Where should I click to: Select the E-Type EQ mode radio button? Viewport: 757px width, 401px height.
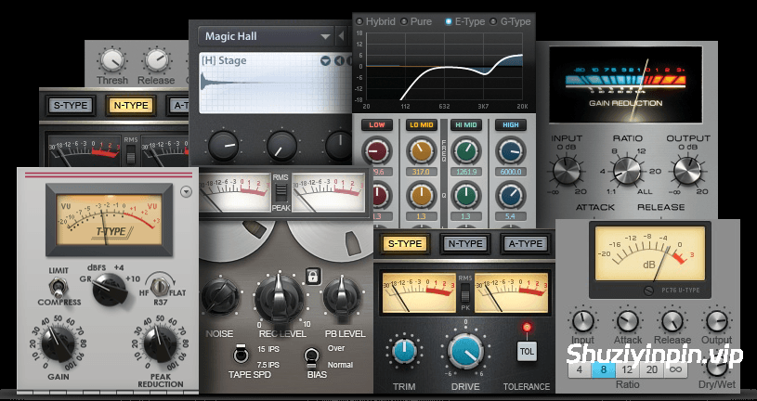point(449,21)
